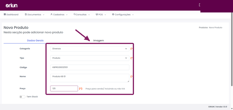The image size is (233, 110).
Task: Select the Dados Gerais tab
Action: click(x=35, y=41)
